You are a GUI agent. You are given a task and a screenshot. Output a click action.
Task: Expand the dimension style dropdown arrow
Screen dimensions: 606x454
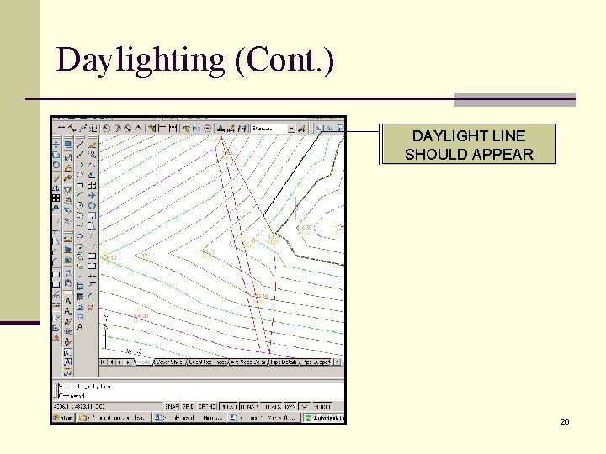291,129
